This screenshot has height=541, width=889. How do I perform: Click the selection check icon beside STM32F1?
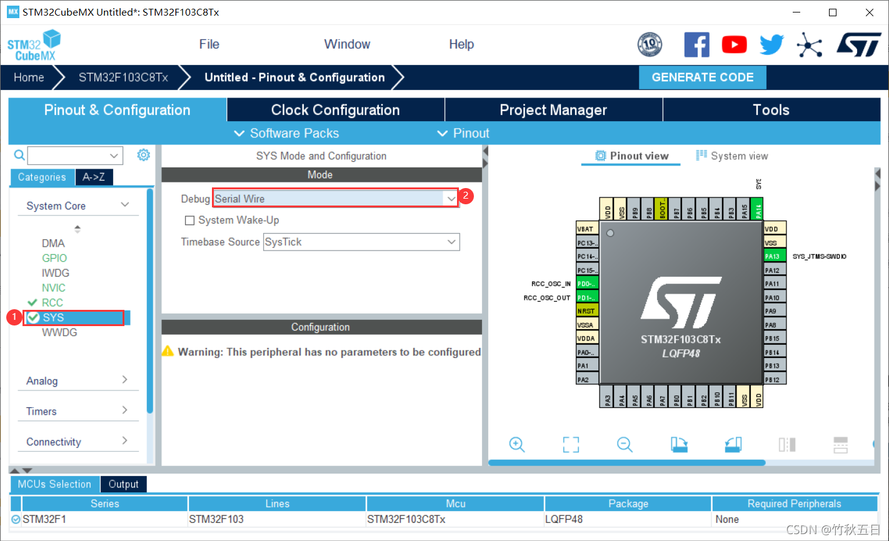tap(16, 519)
